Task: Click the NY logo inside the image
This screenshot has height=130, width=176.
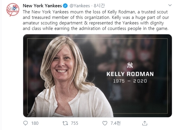Action: click(130, 65)
